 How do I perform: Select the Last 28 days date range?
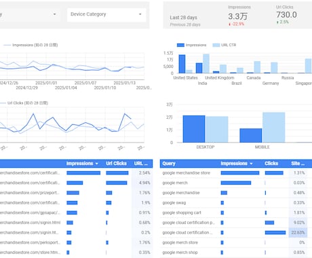coord(183,18)
